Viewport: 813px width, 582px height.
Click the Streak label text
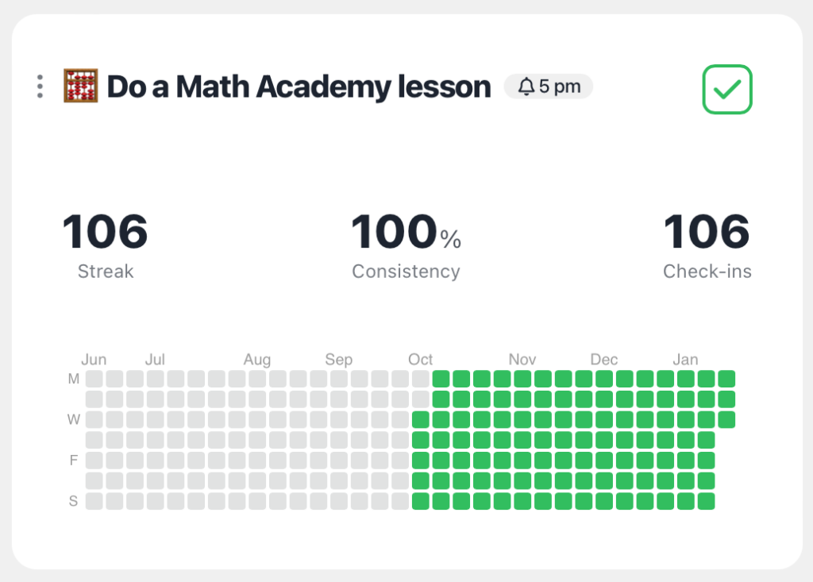tap(104, 271)
